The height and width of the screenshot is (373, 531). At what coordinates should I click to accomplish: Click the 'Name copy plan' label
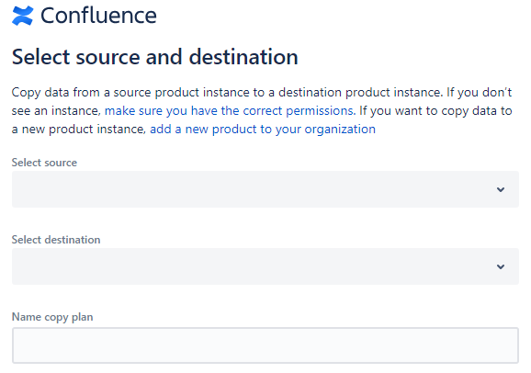point(52,317)
